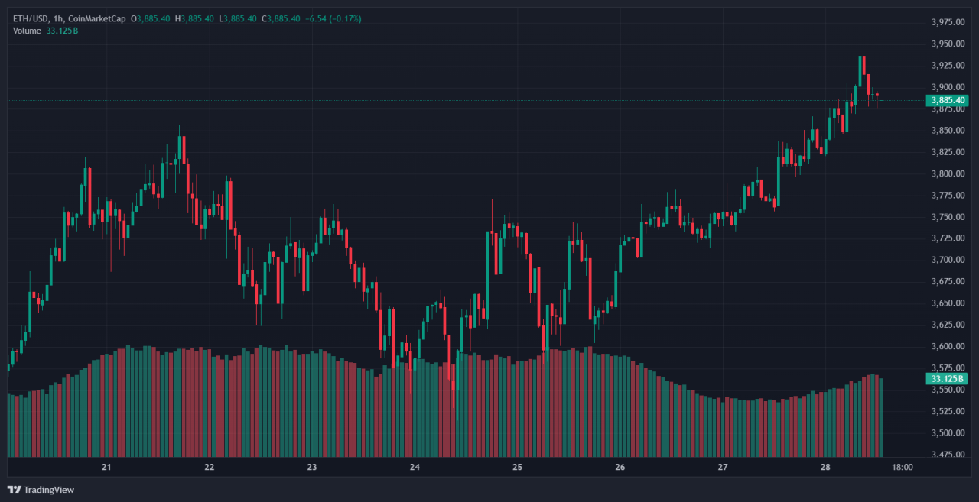Click the 3,700.00 price axis label
979x502 pixels.
coord(947,261)
